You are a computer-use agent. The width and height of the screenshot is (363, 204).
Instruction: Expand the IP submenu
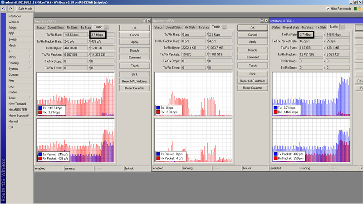(x=30, y=51)
